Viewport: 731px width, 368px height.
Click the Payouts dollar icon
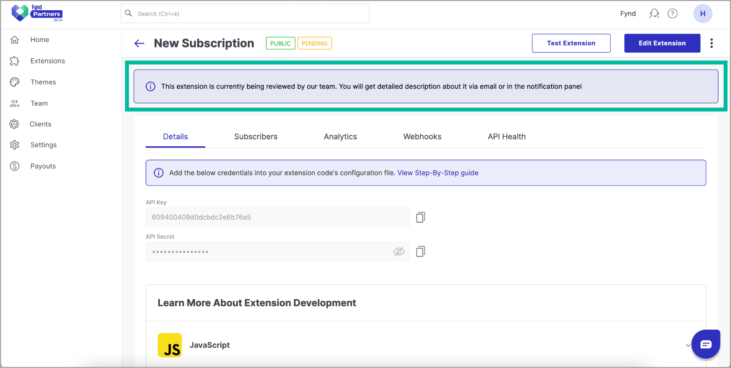click(15, 166)
